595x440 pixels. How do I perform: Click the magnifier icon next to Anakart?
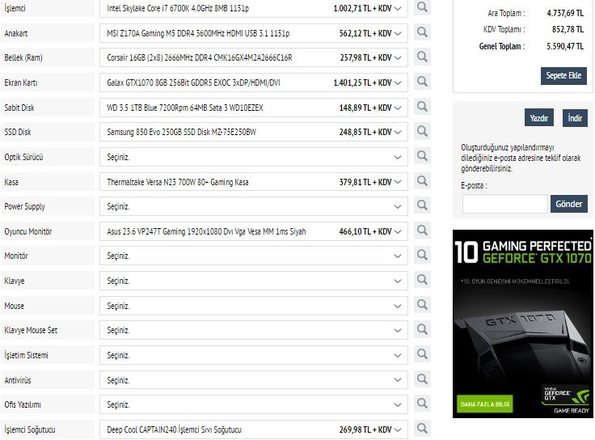coord(422,32)
